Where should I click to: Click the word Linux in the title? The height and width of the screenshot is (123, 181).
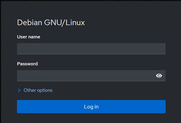click(75, 22)
